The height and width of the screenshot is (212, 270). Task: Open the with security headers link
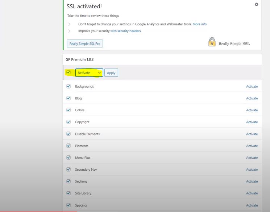pos(125,31)
